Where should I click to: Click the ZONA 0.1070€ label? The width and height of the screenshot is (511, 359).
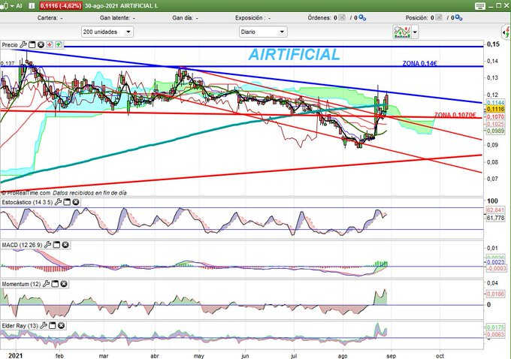(455, 115)
